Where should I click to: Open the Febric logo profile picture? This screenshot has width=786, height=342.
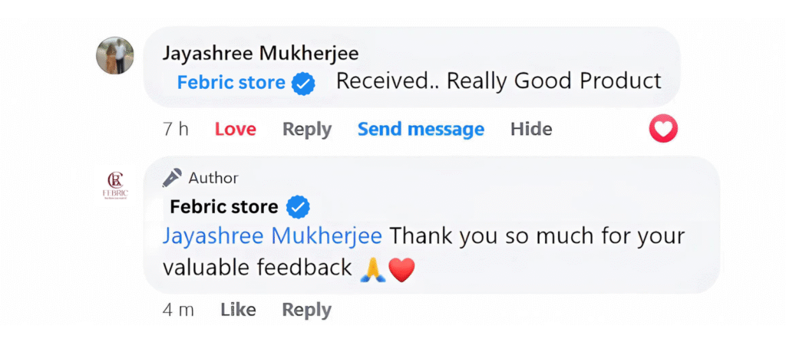(114, 185)
